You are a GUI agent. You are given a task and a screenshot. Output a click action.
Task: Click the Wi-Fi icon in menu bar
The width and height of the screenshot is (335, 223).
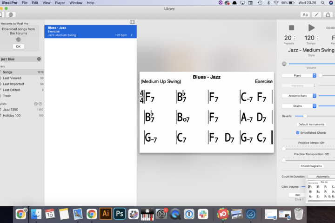point(276,3)
